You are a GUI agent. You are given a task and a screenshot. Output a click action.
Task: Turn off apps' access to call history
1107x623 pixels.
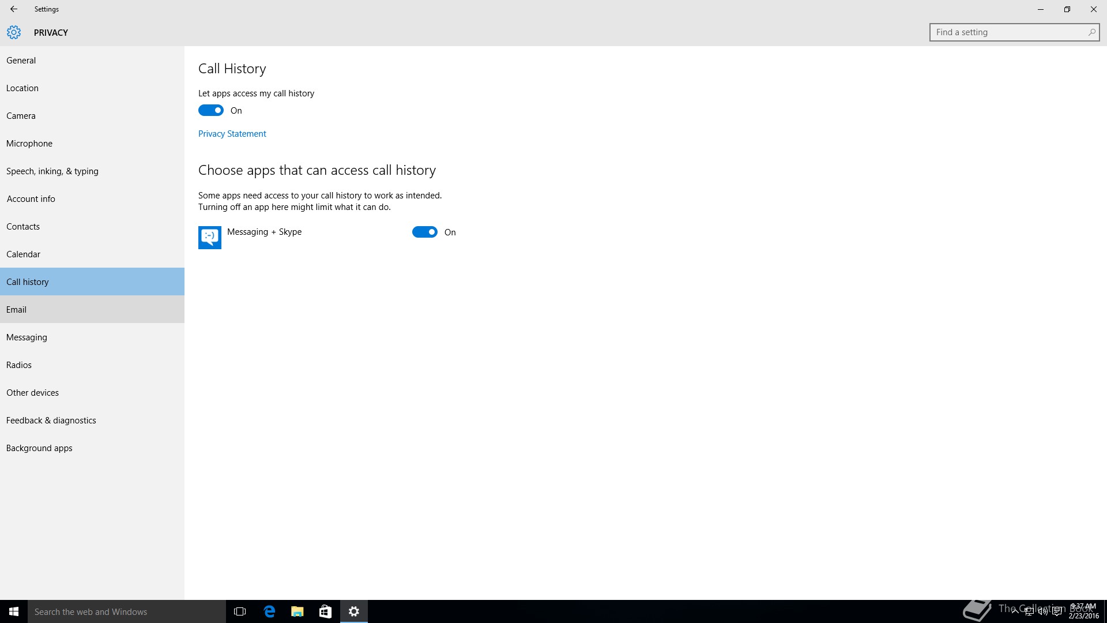point(211,110)
